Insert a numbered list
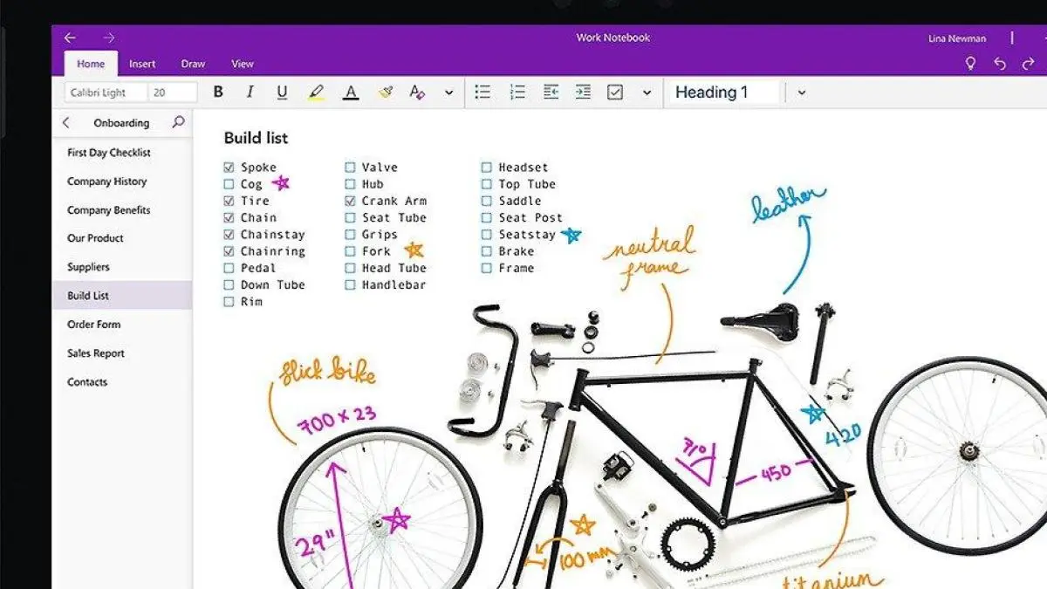 point(517,92)
